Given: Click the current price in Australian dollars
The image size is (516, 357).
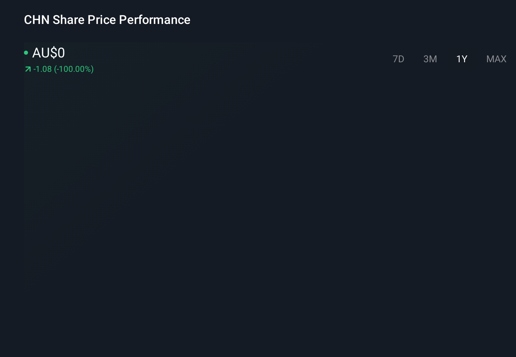Looking at the screenshot, I should click(x=49, y=53).
